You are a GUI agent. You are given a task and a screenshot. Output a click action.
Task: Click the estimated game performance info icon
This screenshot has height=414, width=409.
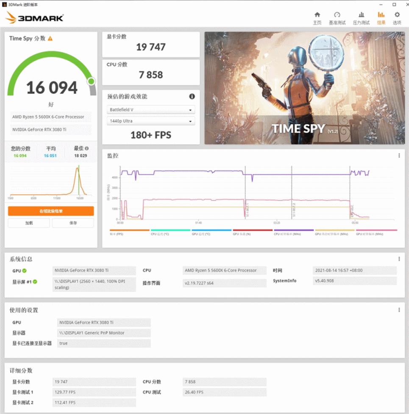tap(192, 96)
